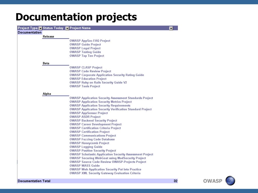The width and height of the screenshot is (258, 193).
Task: Select the Documentation Total label
Action: coord(34,181)
